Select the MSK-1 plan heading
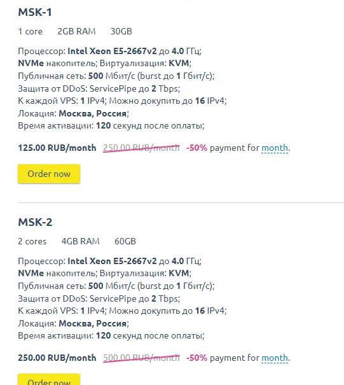 click(35, 12)
